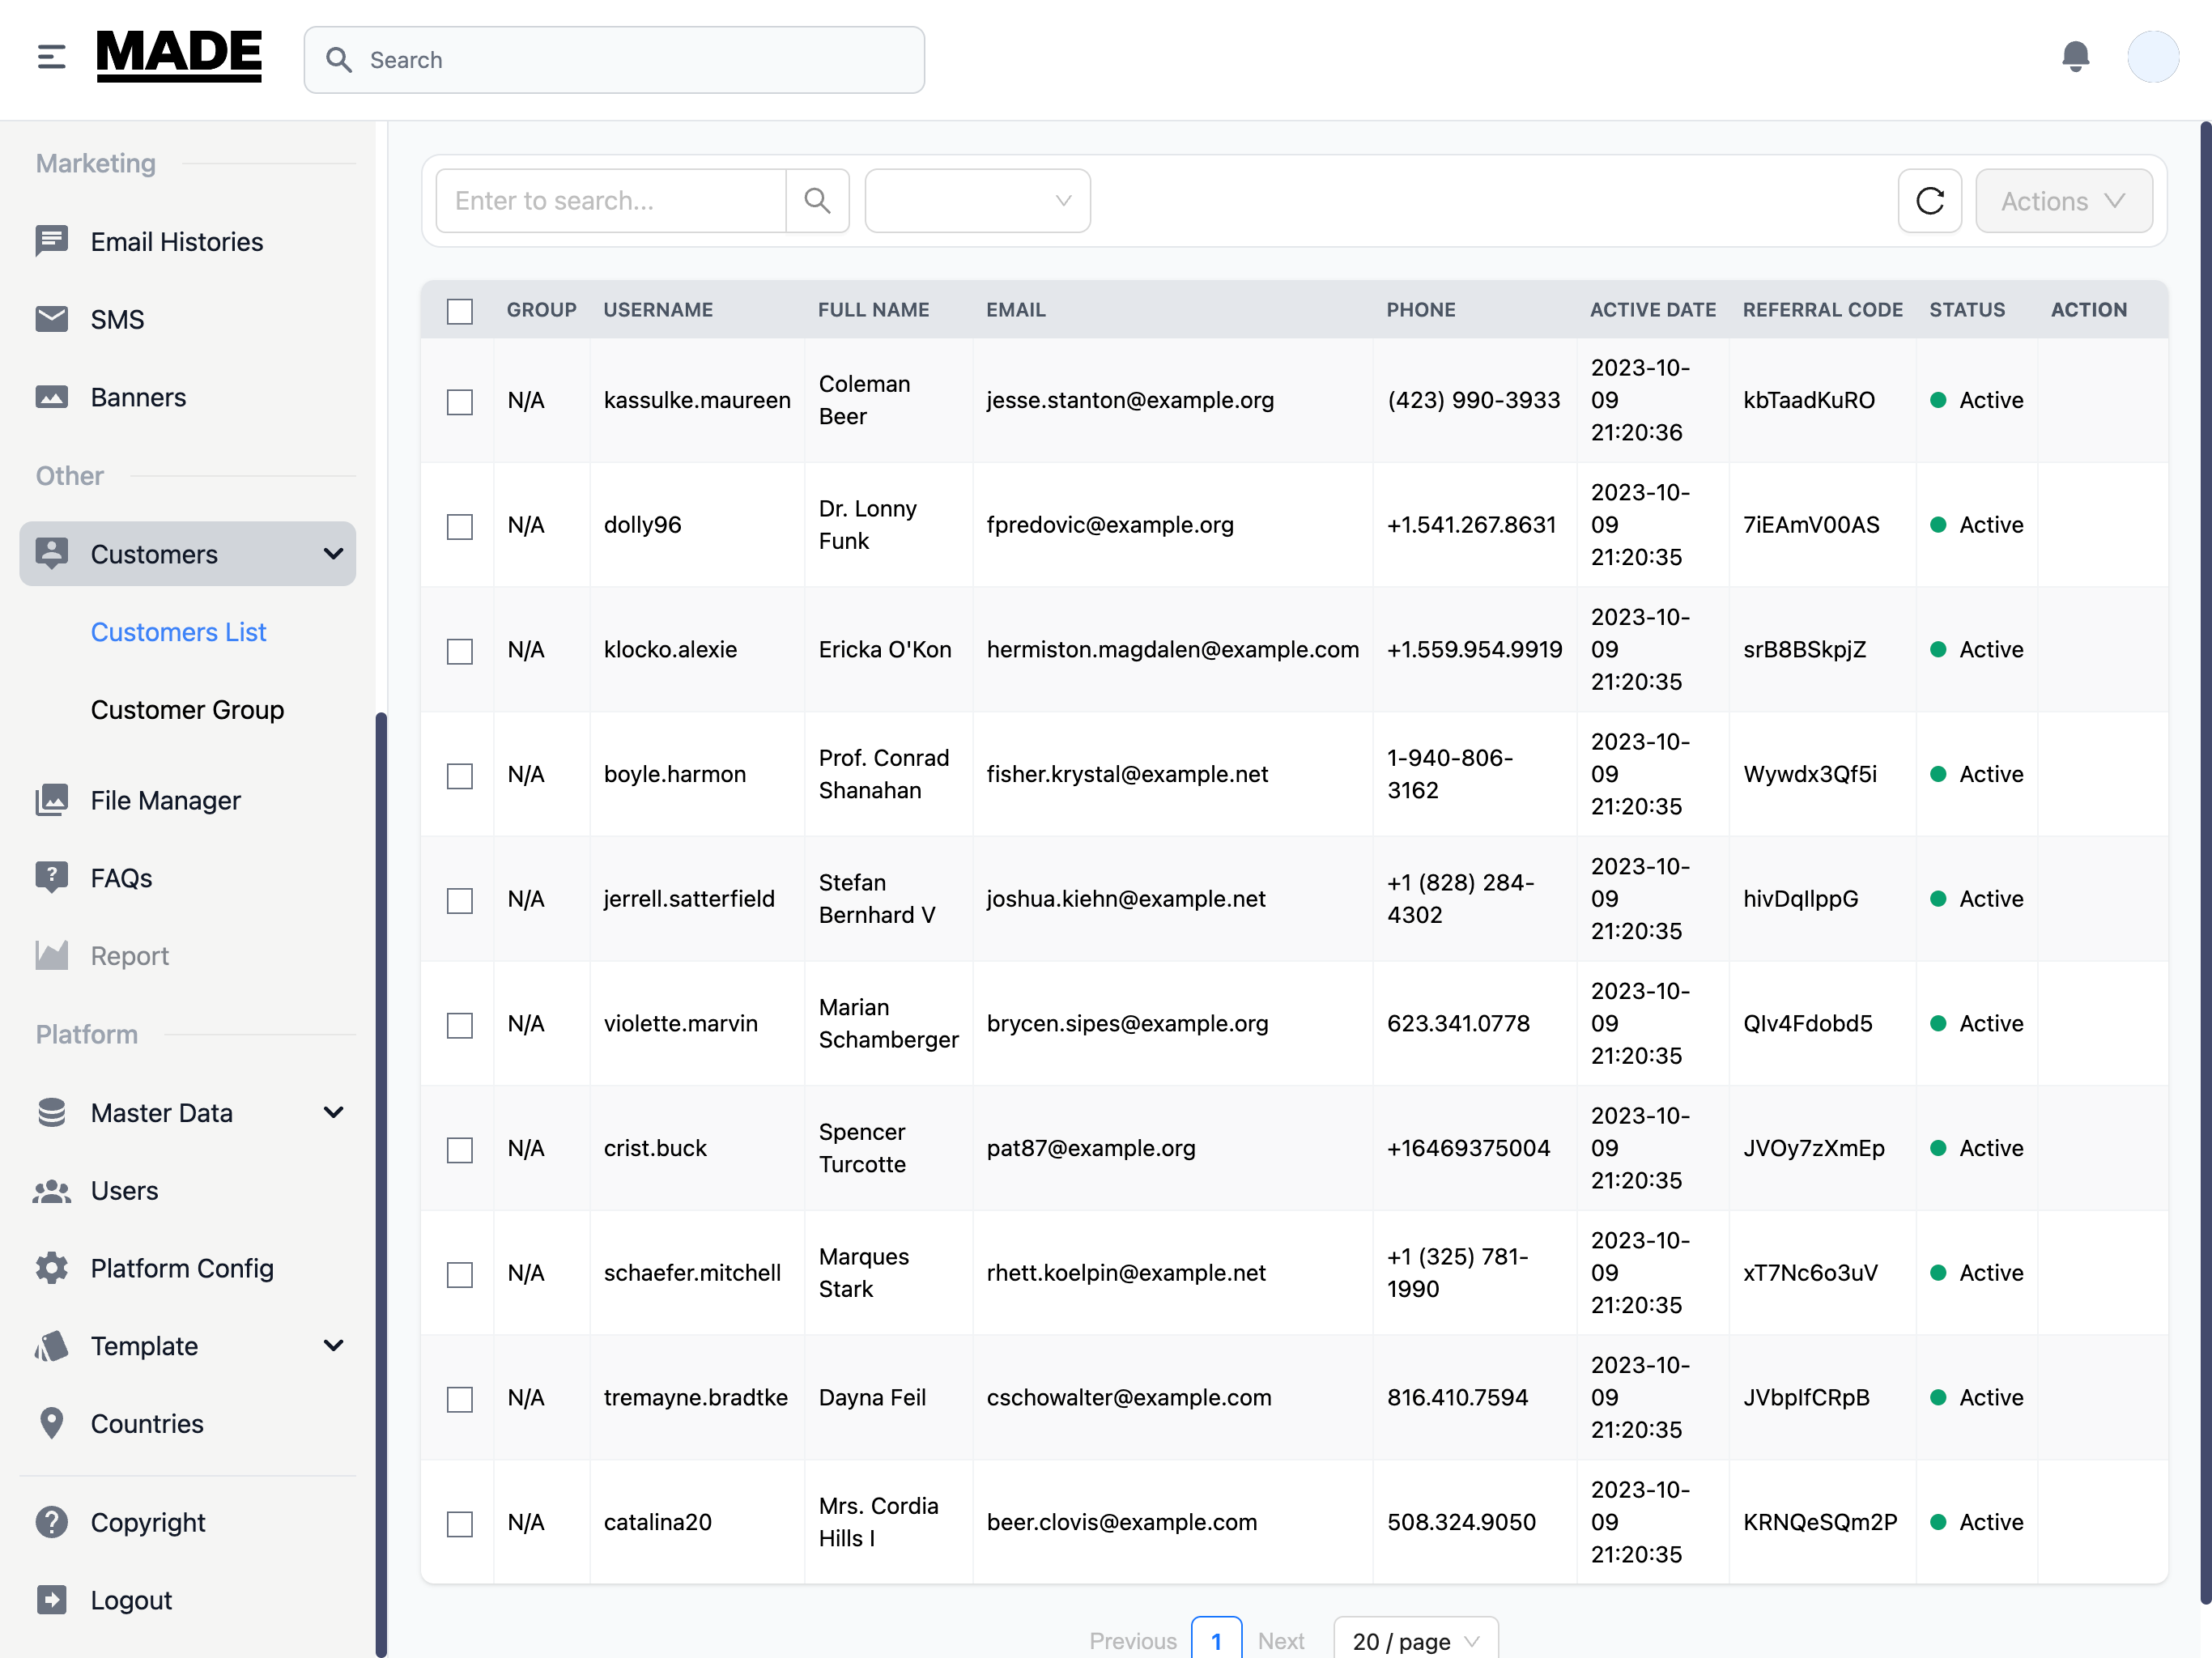The height and width of the screenshot is (1658, 2212).
Task: Expand the Master Data submenu chevron
Action: [x=333, y=1112]
